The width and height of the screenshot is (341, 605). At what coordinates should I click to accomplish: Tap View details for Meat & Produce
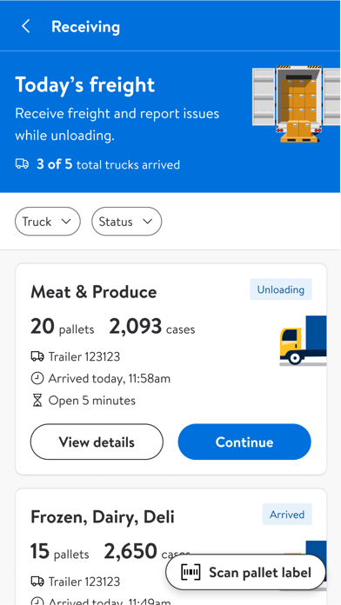(97, 442)
